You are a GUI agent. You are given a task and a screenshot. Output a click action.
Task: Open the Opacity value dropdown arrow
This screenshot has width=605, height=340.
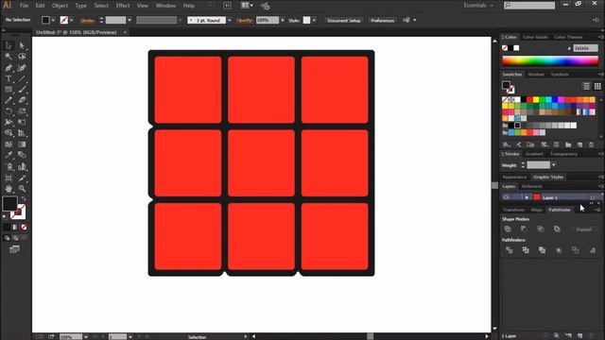[x=283, y=20]
